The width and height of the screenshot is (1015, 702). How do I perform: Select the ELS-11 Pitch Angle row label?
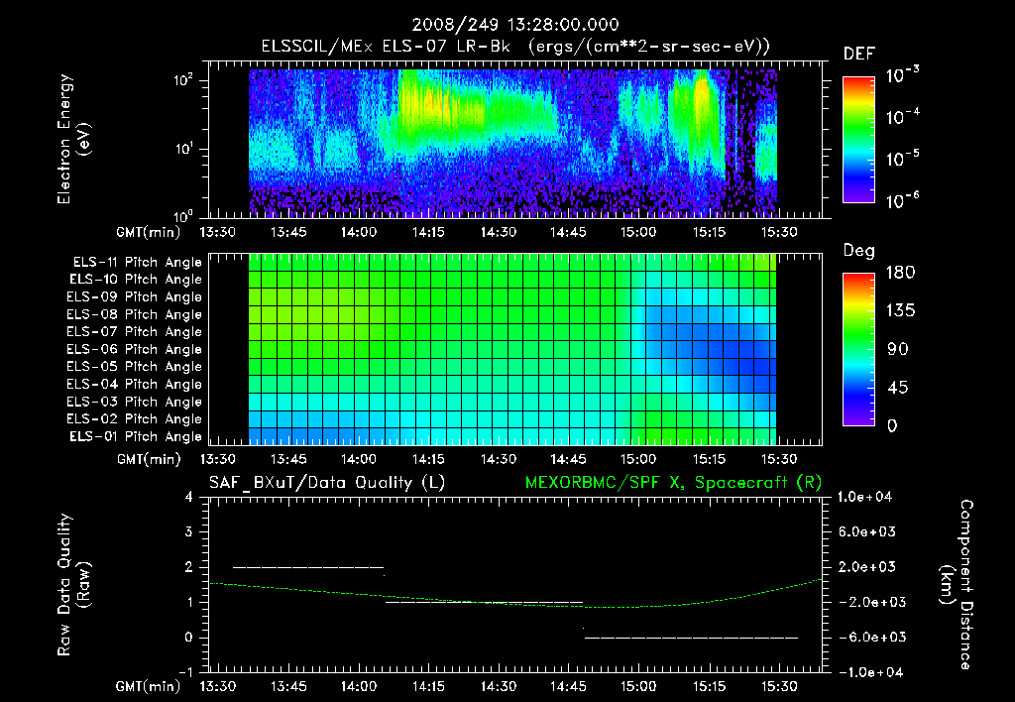click(137, 263)
